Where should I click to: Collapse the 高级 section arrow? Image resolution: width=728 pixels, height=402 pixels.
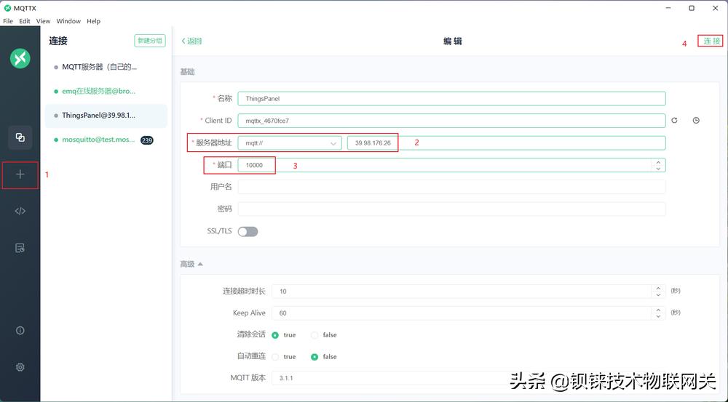click(200, 265)
